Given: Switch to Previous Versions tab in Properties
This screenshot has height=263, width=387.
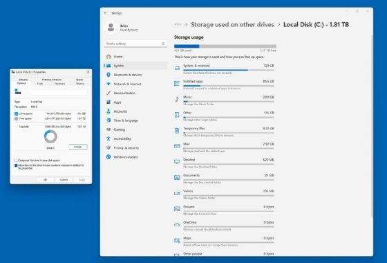Looking at the screenshot, I should click(52, 80).
